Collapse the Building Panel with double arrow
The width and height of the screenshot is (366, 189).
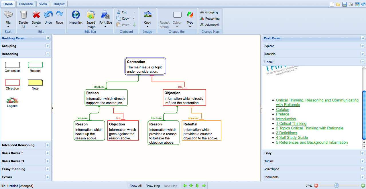(48, 38)
